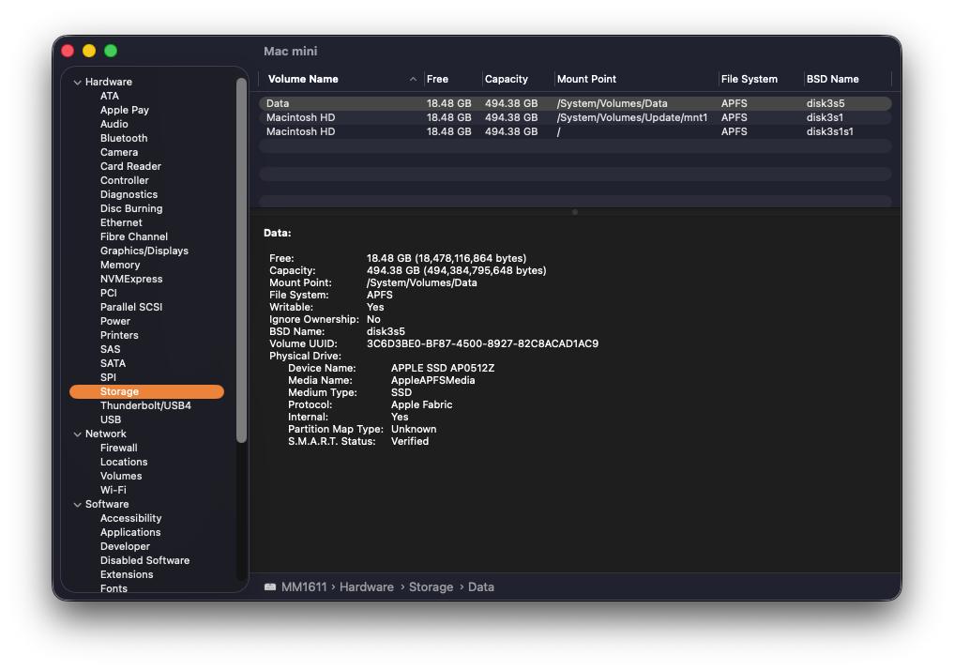Click the Volume Name sort arrow
Image resolution: width=954 pixels, height=670 pixels.
click(413, 80)
